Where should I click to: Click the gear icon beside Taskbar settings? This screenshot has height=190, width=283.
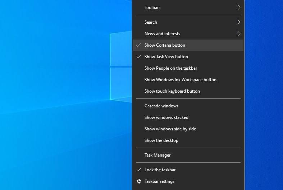click(138, 181)
